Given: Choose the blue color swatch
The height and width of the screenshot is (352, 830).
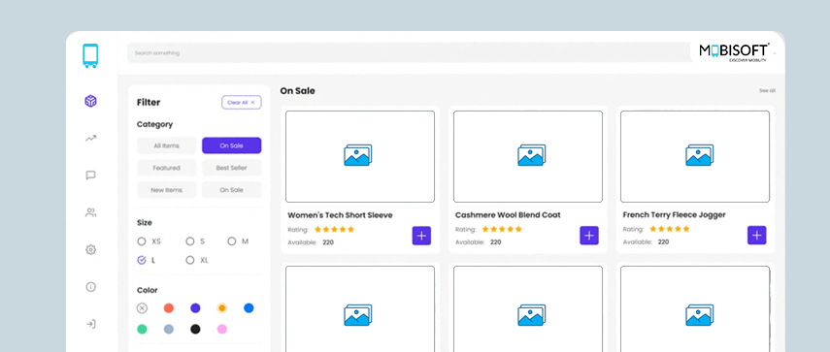Looking at the screenshot, I should 249,308.
